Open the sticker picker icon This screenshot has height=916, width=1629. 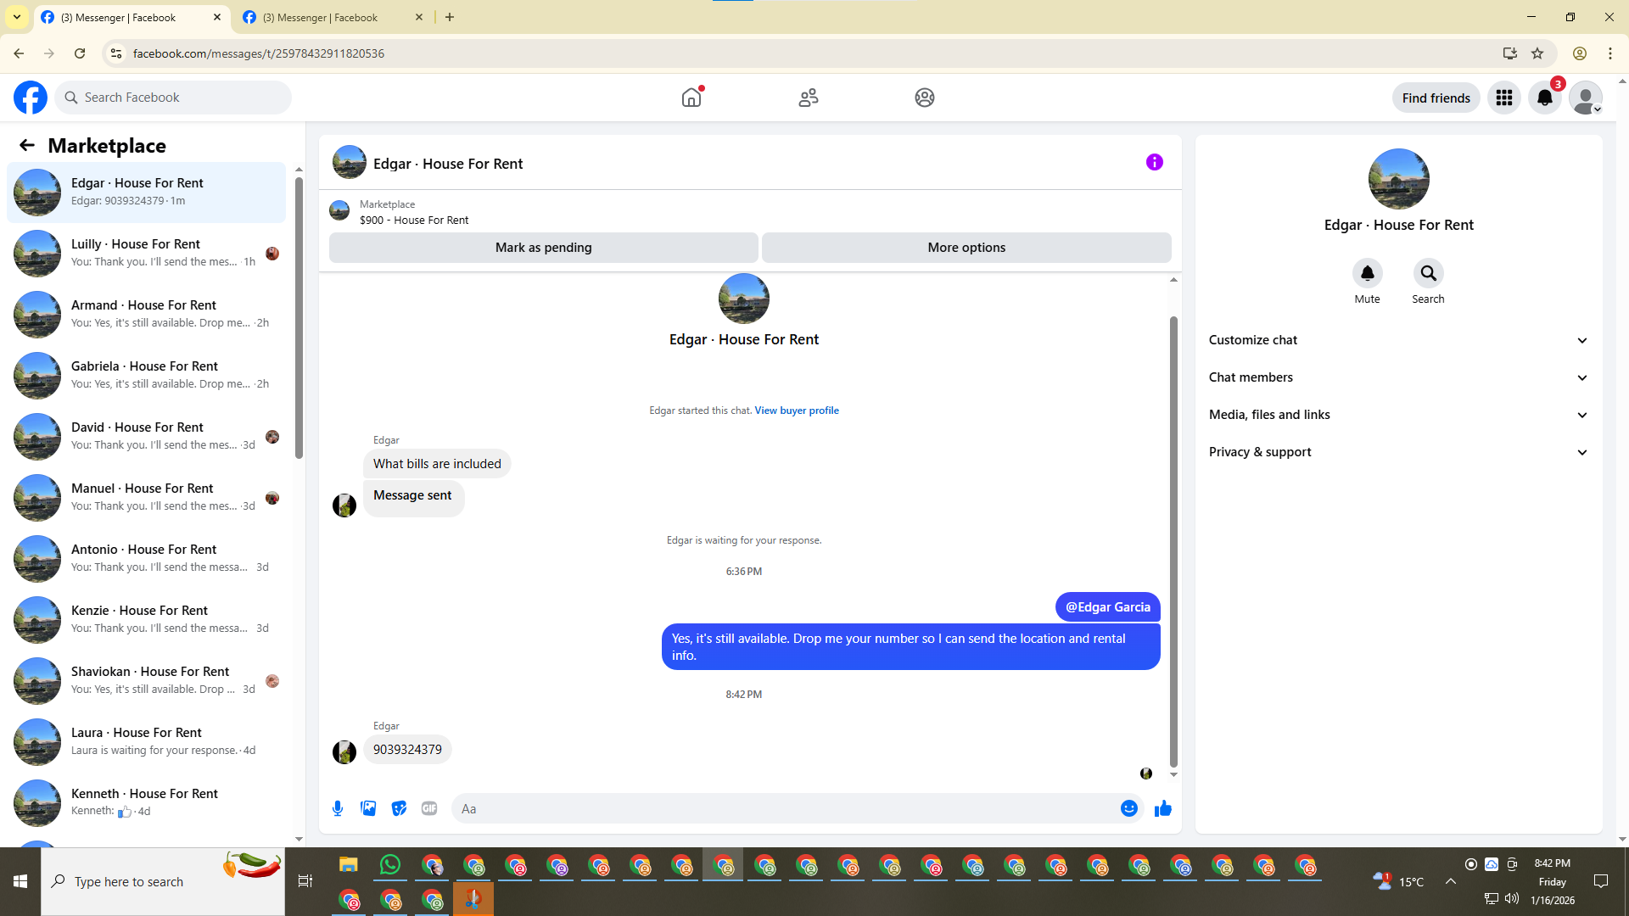coord(399,808)
